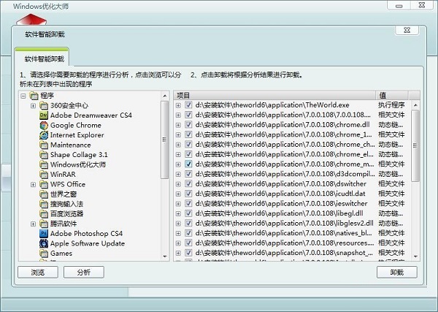Click the Adobe Photoshop CS4 icon
Viewport: 438px width, 312px height.
click(x=44, y=234)
